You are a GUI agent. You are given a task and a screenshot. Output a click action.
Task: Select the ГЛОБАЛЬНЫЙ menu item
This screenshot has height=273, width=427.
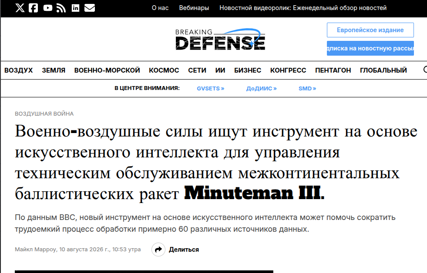tap(383, 70)
